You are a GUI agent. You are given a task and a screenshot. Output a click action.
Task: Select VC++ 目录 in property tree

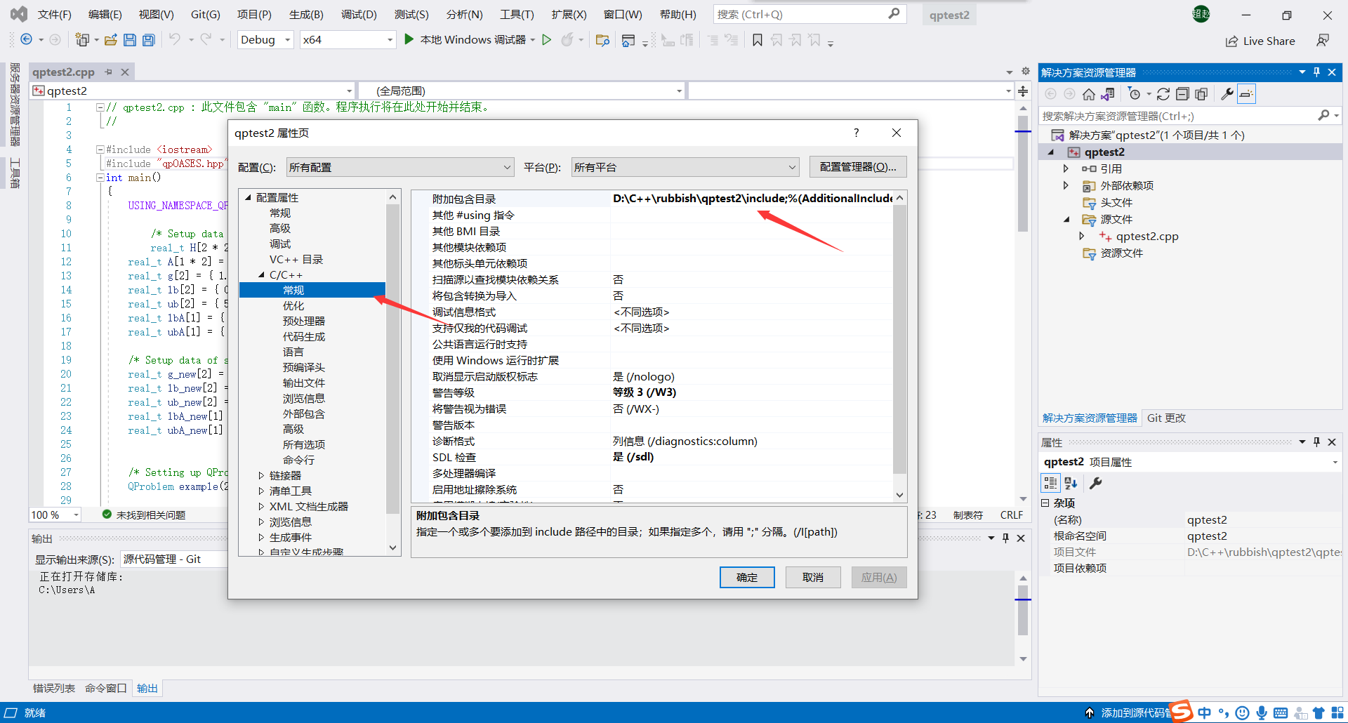coord(296,260)
